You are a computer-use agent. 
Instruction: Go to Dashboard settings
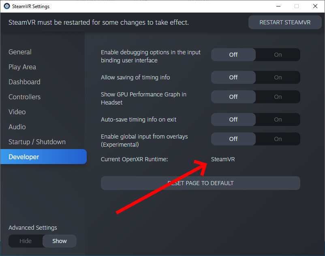(x=24, y=82)
